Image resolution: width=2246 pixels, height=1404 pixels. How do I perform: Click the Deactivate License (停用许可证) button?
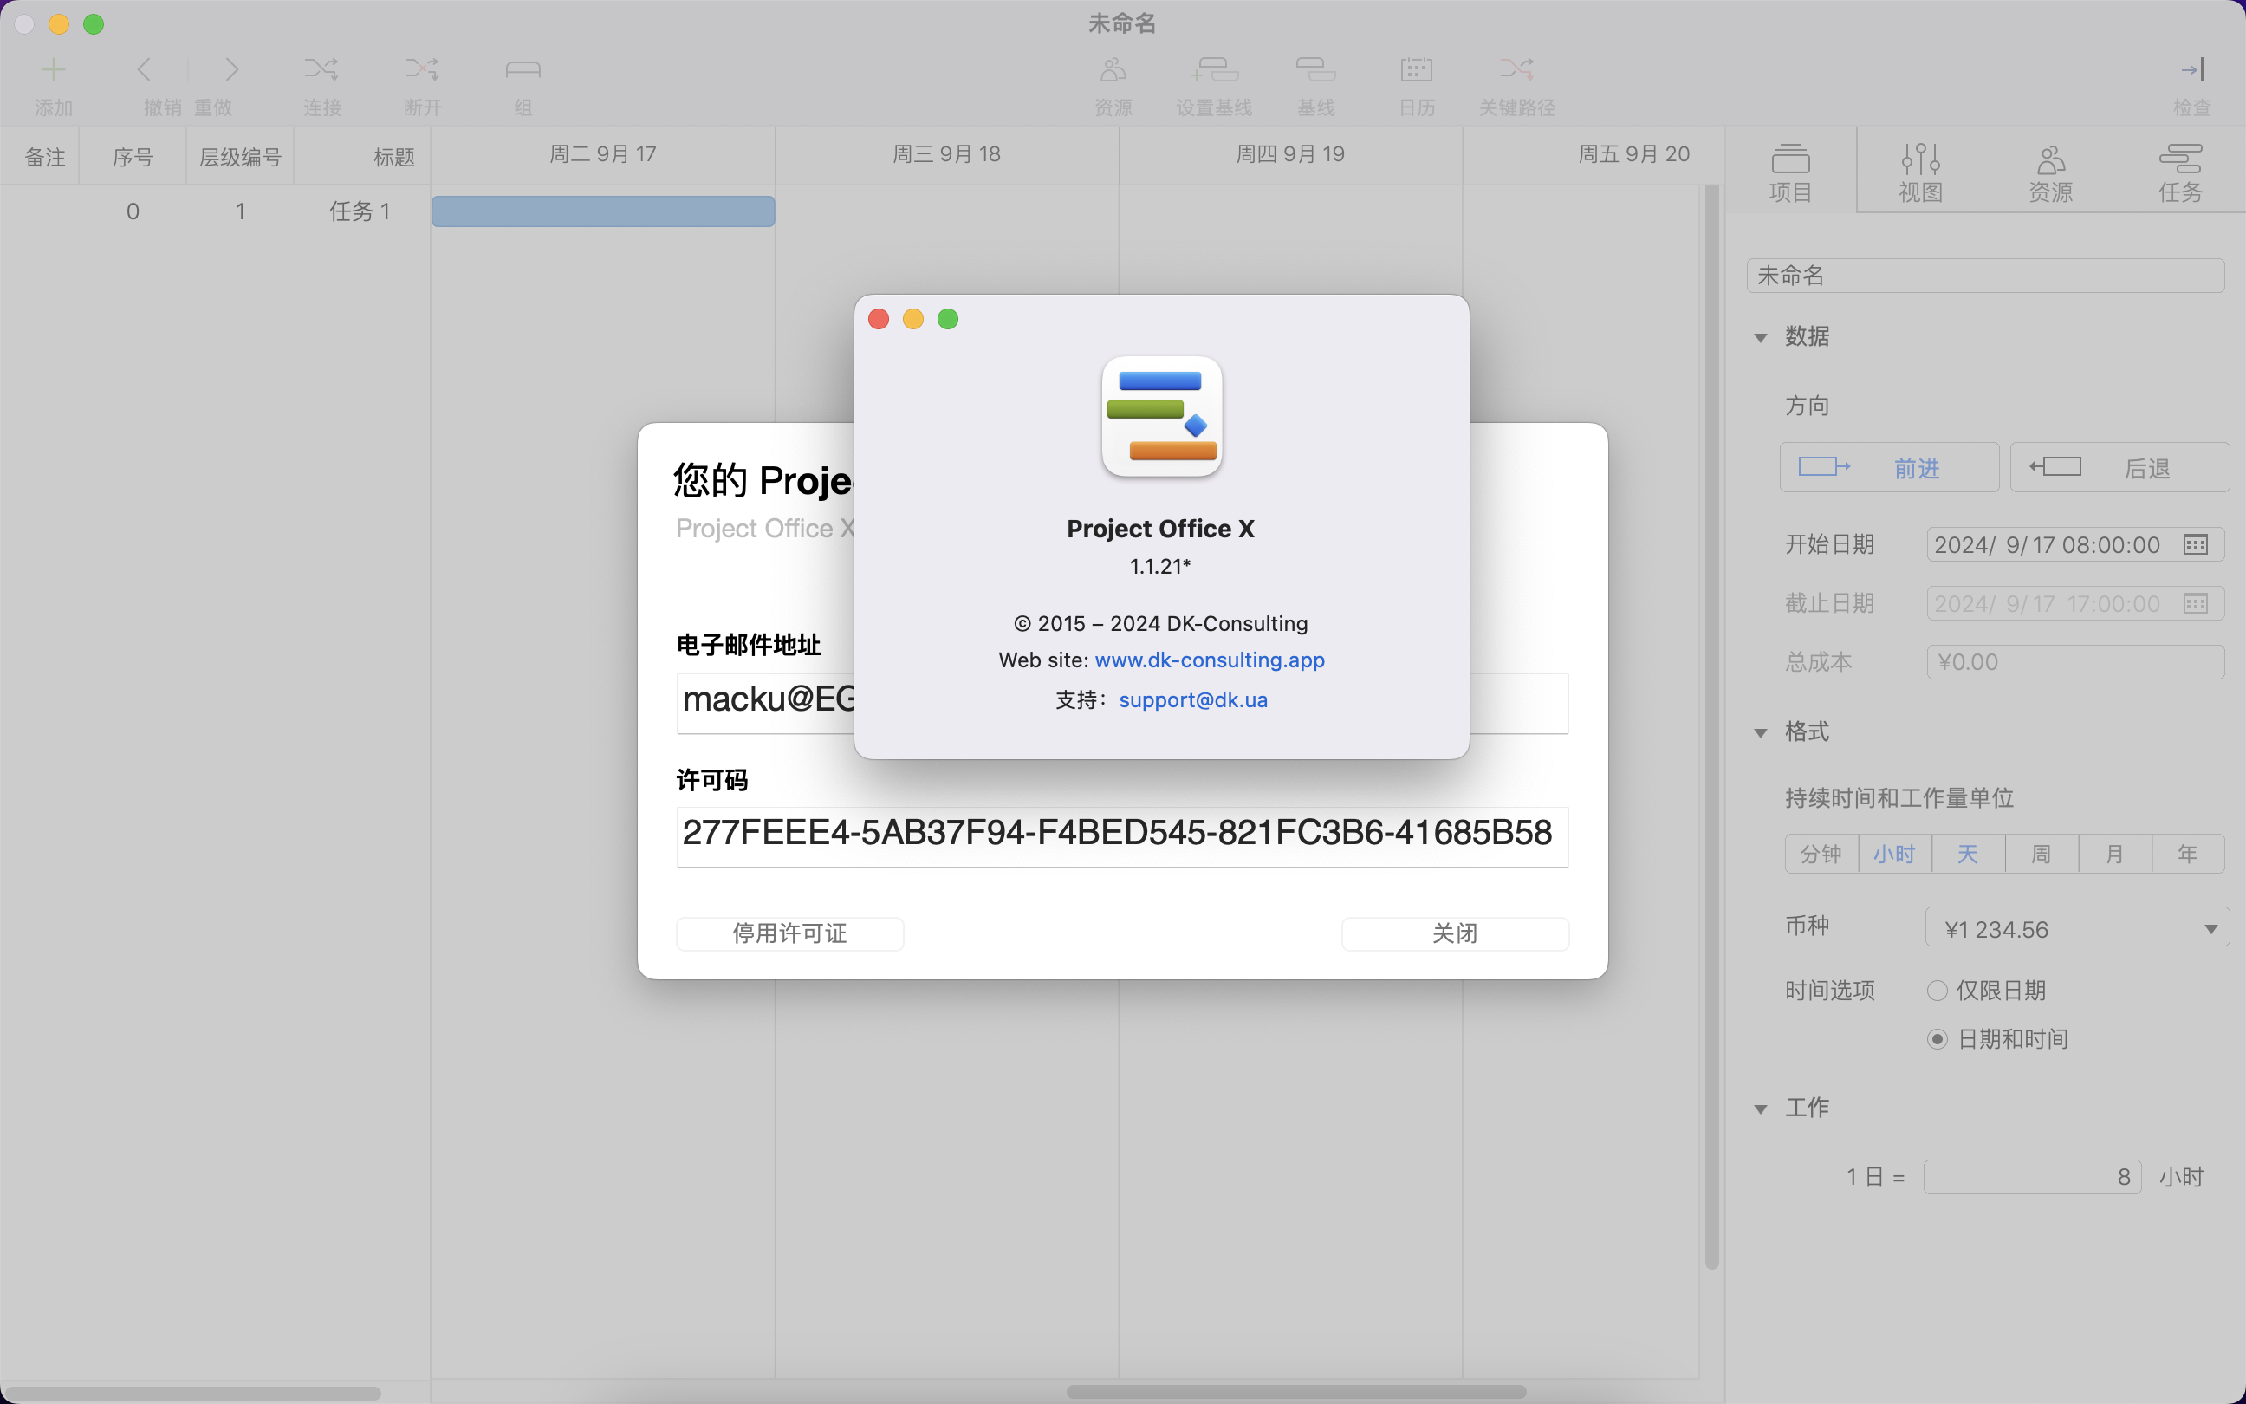[x=789, y=933]
